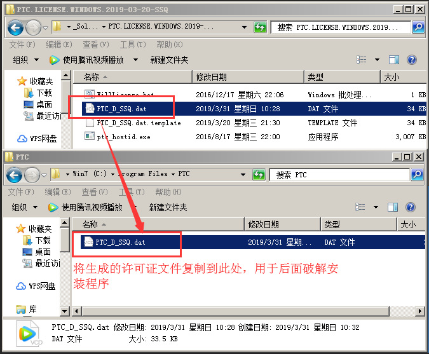Refresh the PTC folder view
Screen dimensions: 429x354
(x=259, y=175)
